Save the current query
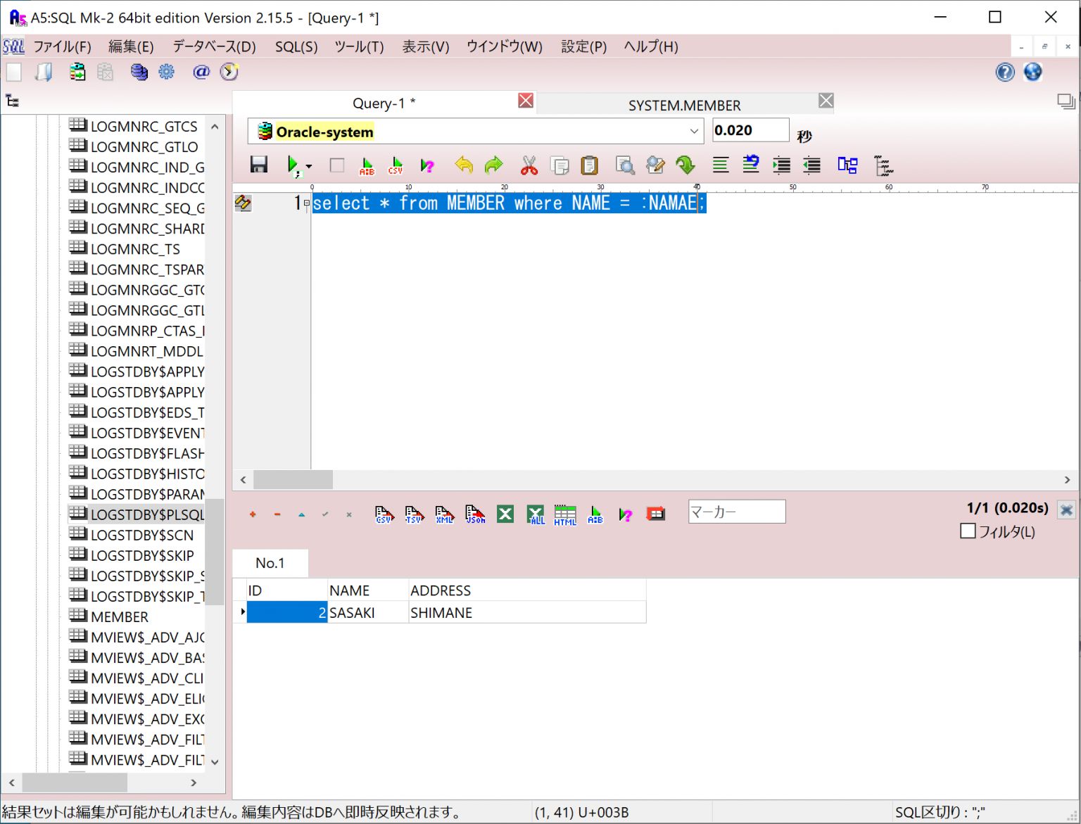Viewport: 1081px width, 824px height. pos(258,164)
